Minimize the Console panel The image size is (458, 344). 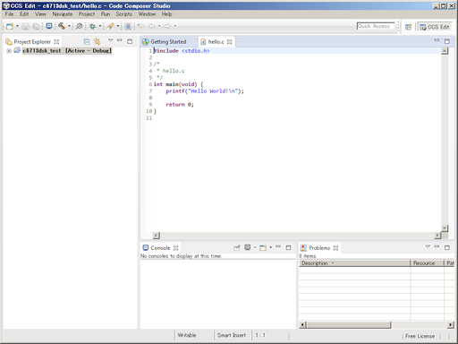[278, 246]
